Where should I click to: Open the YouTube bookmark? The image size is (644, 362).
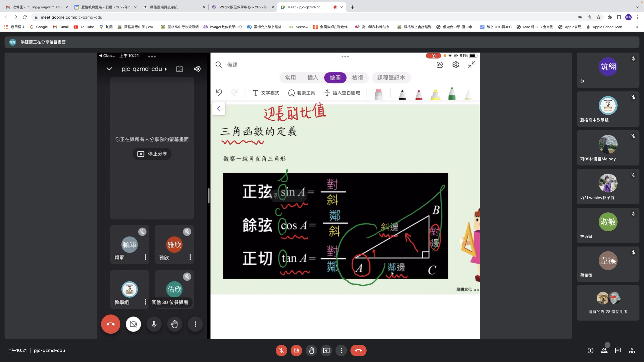click(84, 27)
